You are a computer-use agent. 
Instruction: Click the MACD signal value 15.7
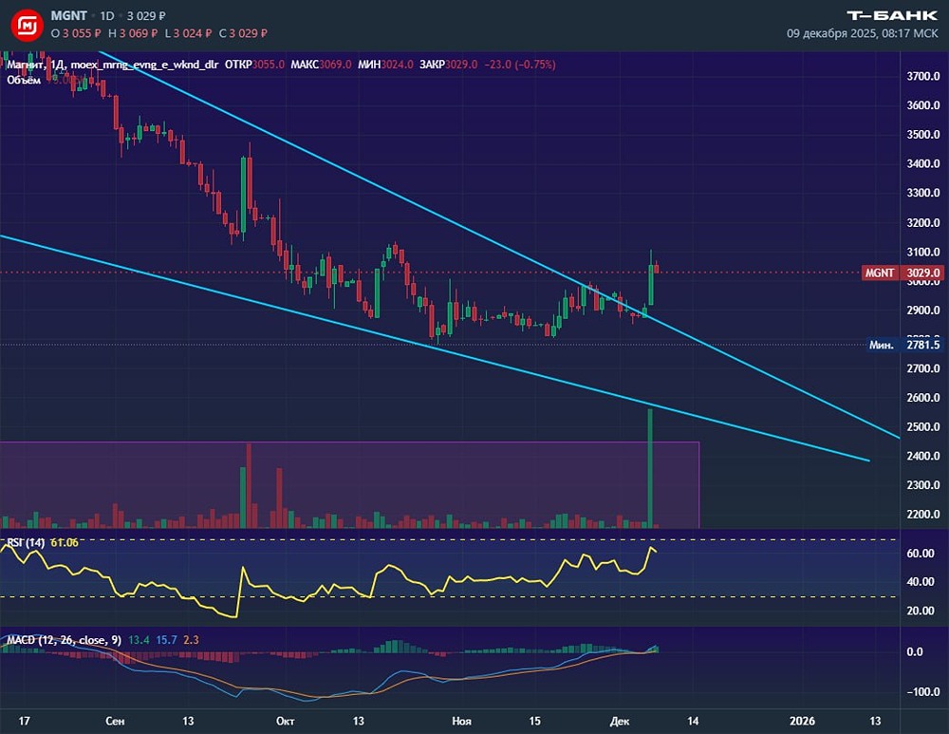pos(166,640)
